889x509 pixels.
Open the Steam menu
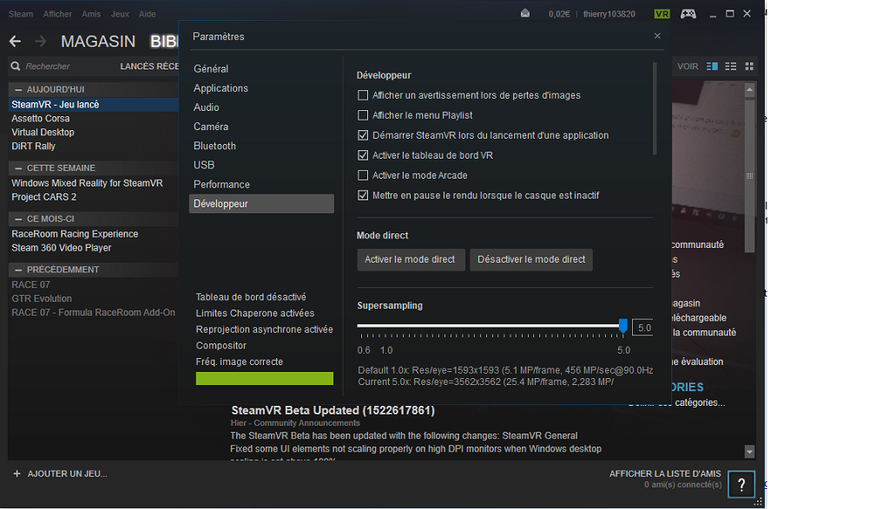pos(21,14)
